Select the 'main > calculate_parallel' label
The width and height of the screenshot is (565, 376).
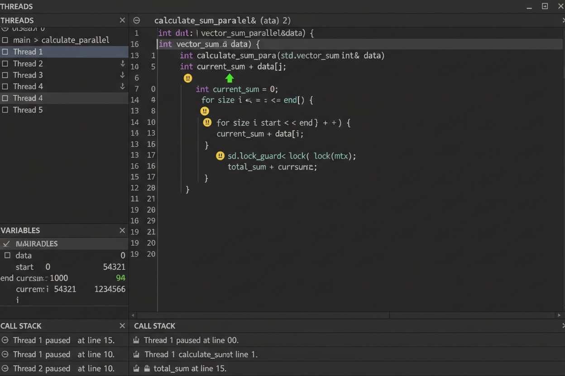click(61, 40)
